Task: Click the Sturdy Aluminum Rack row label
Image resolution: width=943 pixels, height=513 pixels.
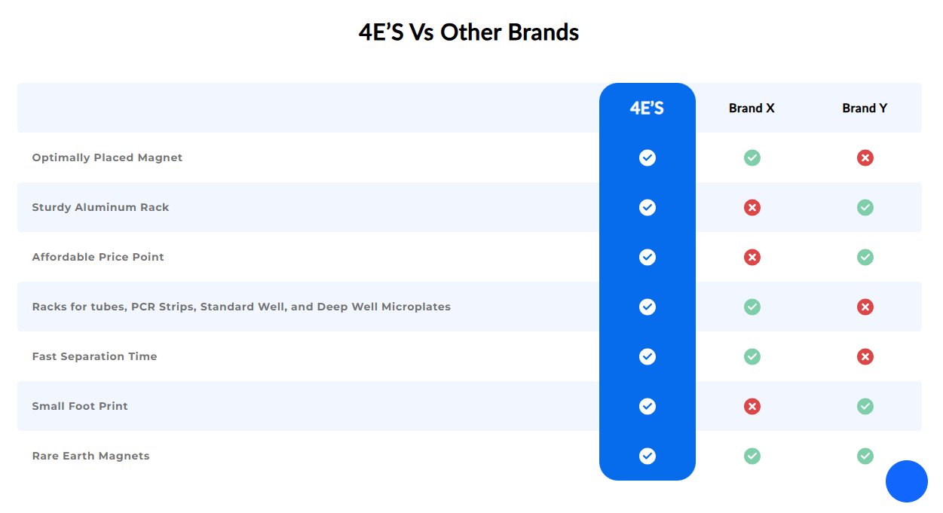Action: click(x=100, y=207)
